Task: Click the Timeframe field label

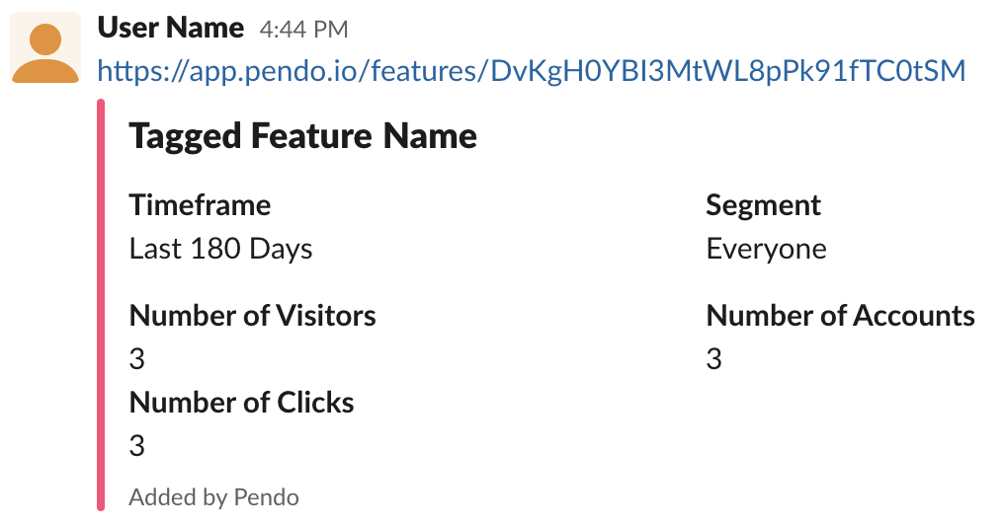Action: click(200, 205)
